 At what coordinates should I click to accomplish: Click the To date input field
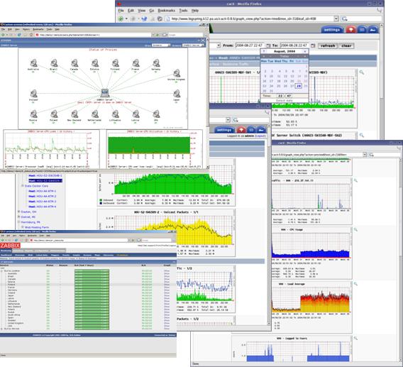click(x=294, y=45)
